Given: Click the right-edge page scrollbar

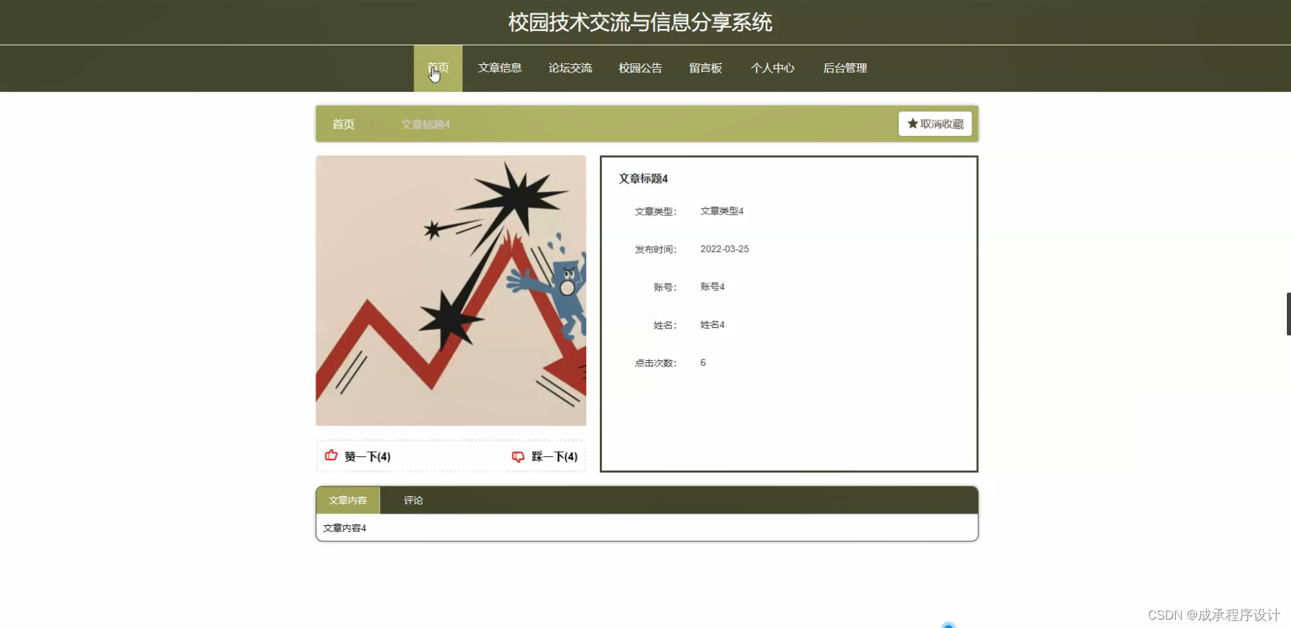Looking at the screenshot, I should pyautogui.click(x=1288, y=314).
